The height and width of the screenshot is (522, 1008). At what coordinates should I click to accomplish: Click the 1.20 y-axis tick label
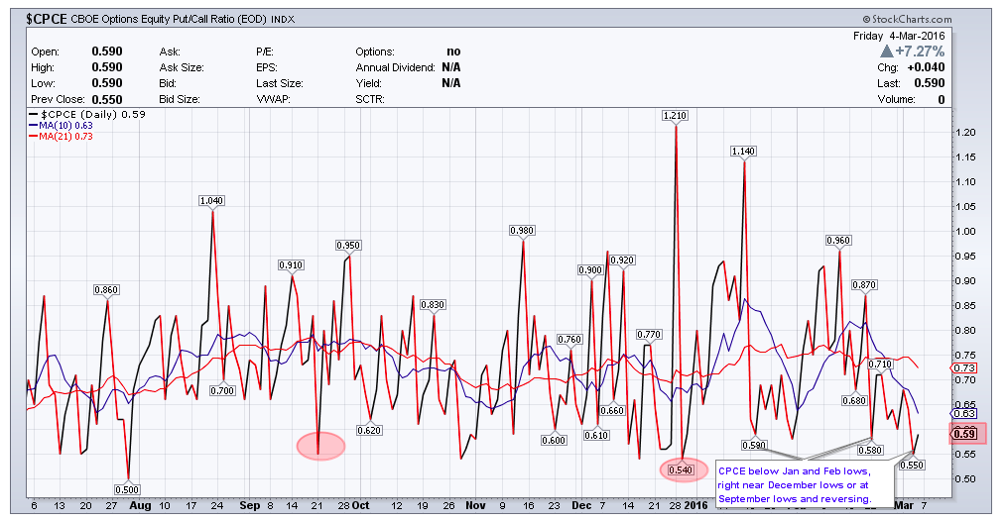pos(965,133)
